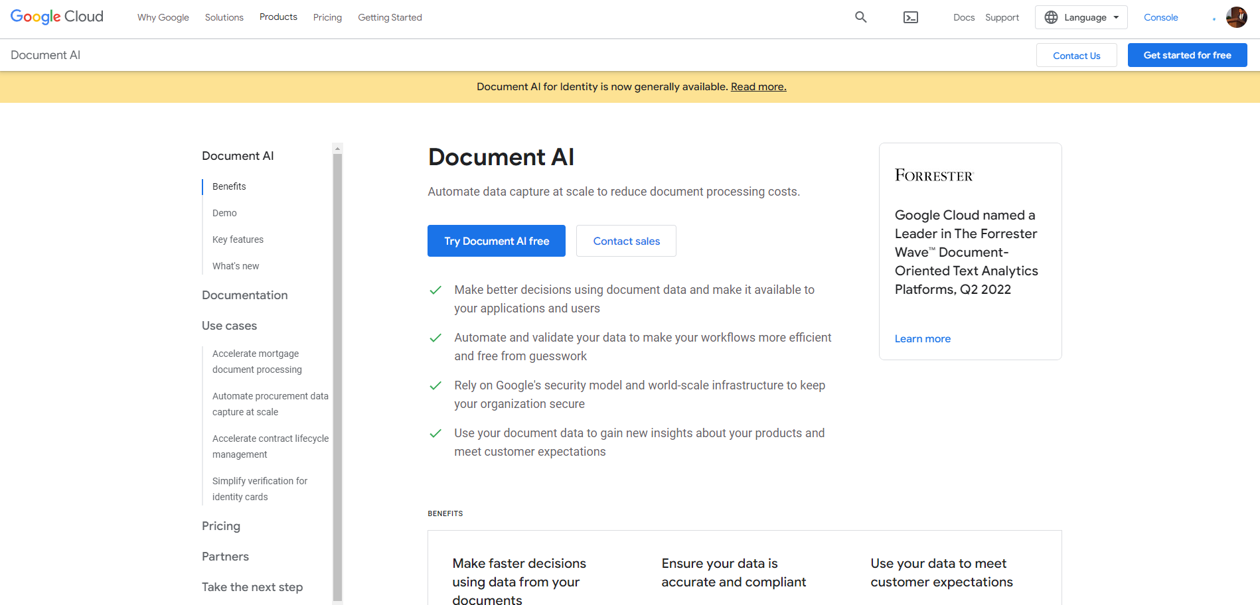Select Pricing in the left sidebar
Image resolution: width=1260 pixels, height=605 pixels.
pos(221,526)
